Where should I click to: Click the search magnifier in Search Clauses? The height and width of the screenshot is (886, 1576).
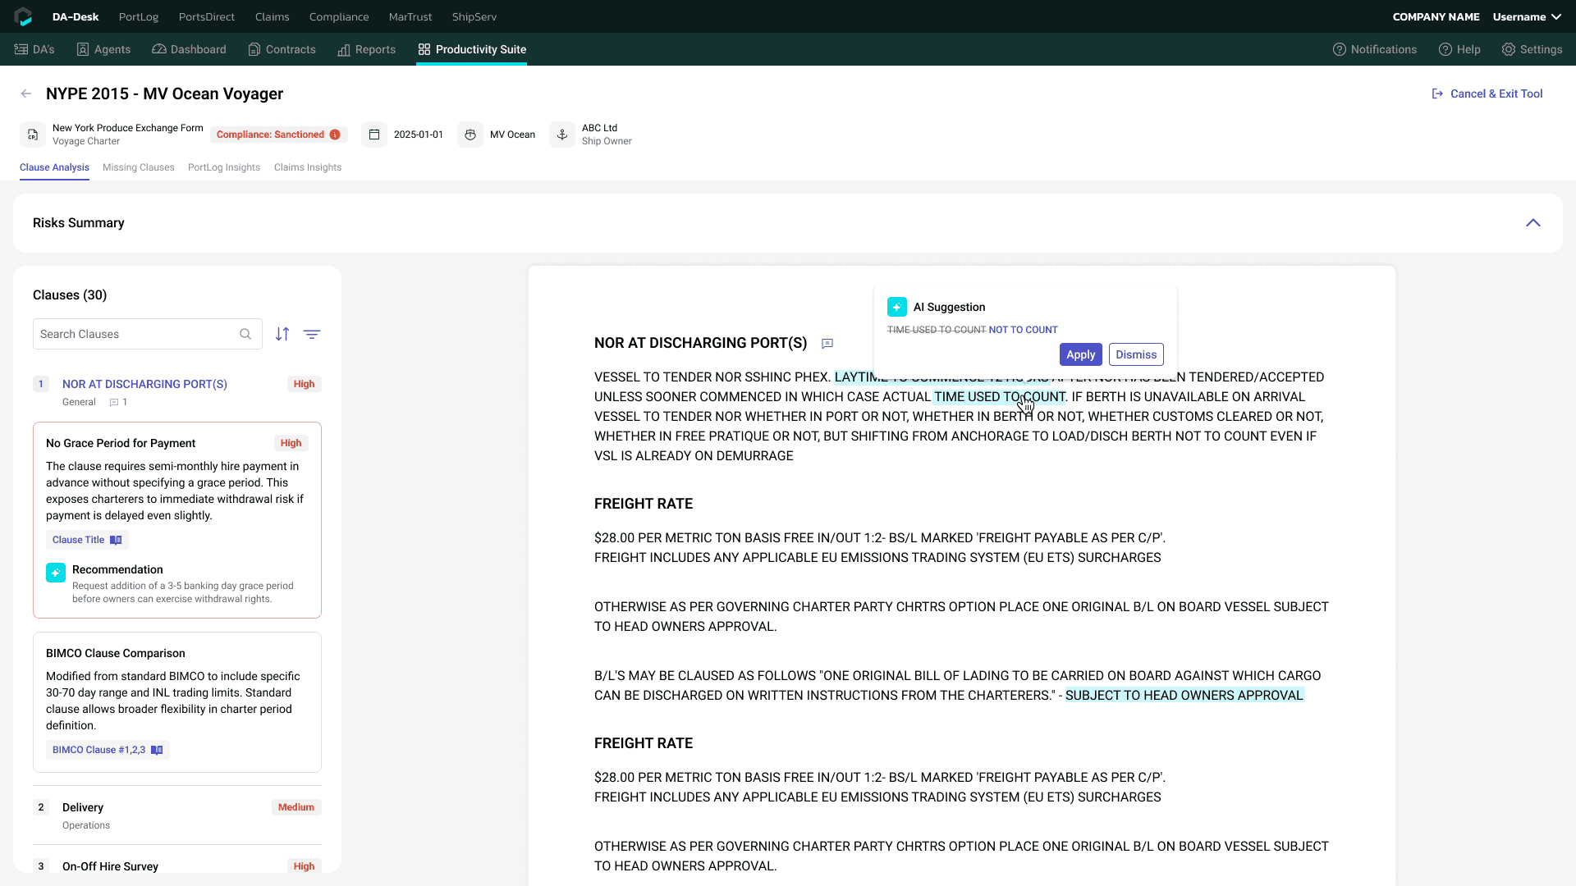[x=245, y=334]
